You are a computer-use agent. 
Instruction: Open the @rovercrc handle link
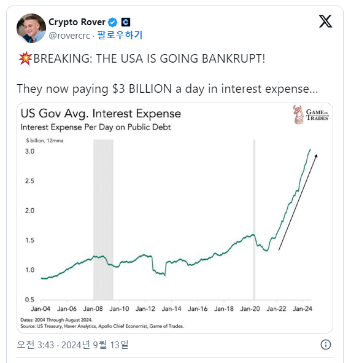tap(69, 36)
